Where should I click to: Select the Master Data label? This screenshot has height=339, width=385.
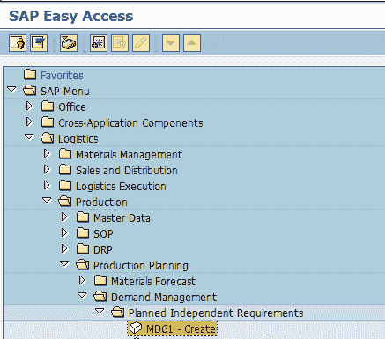122,218
